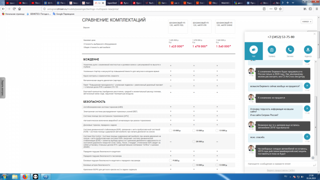Click the chat message input field
The width and height of the screenshot is (320, 180).
[x=276, y=164]
